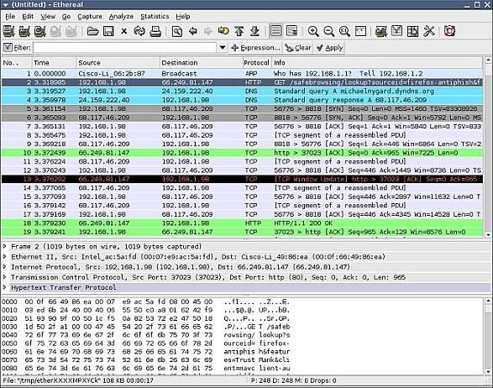Zoom out on packet text
493x388 pixels.
(329, 31)
